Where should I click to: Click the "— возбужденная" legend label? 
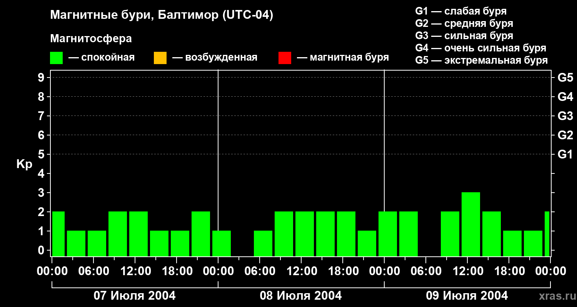point(215,58)
